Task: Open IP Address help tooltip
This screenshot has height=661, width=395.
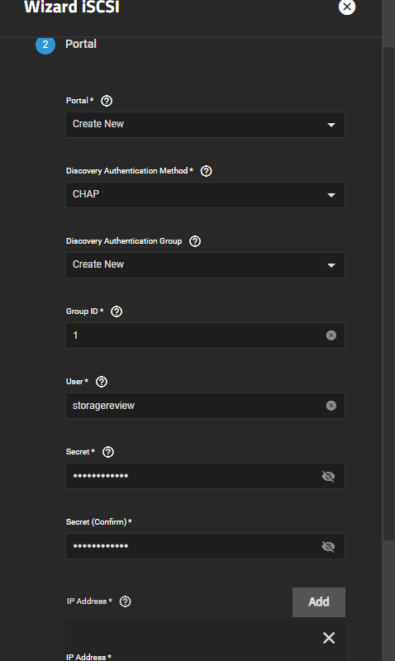Action: (126, 602)
